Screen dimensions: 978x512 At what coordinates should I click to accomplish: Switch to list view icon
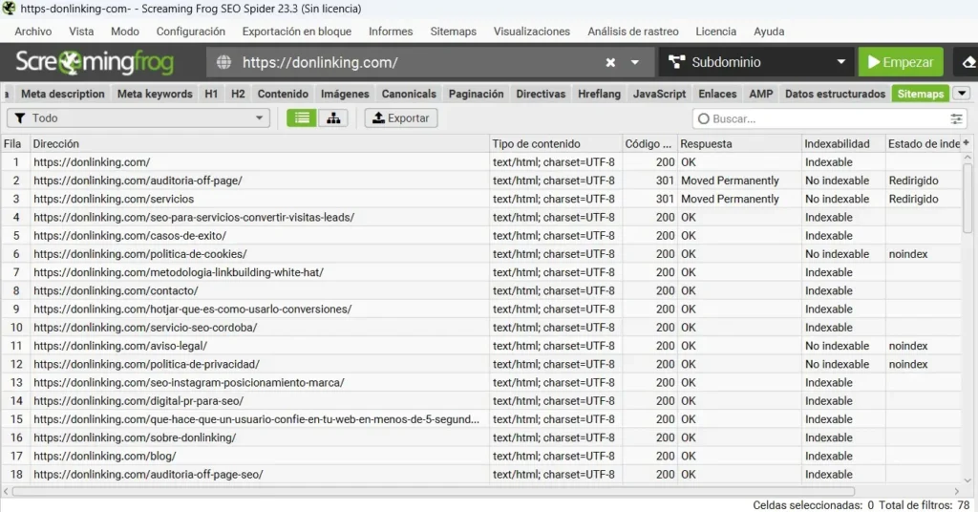pyautogui.click(x=302, y=117)
